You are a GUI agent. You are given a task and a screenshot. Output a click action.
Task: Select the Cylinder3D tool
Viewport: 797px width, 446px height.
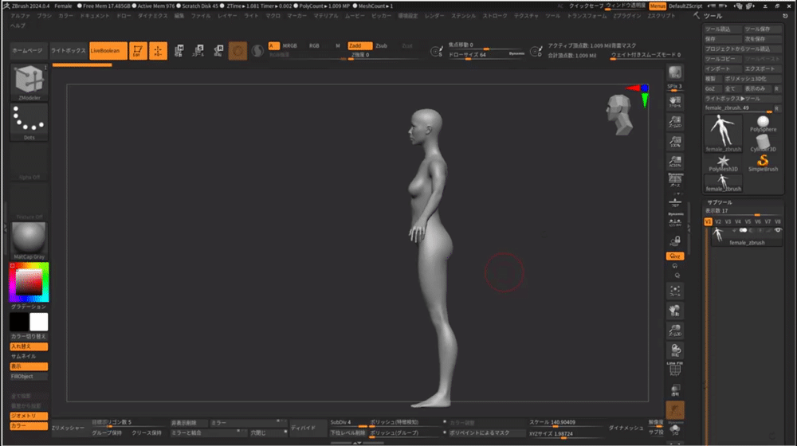[x=763, y=143]
